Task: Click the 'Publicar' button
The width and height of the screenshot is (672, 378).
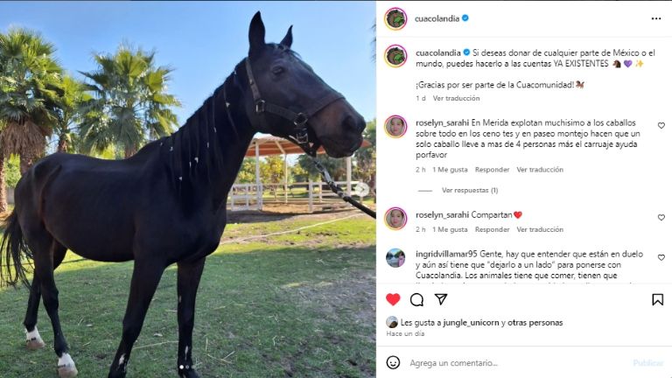Action: [648, 363]
